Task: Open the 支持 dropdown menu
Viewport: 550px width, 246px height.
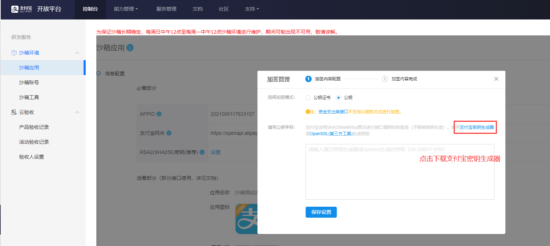Action: tap(252, 9)
